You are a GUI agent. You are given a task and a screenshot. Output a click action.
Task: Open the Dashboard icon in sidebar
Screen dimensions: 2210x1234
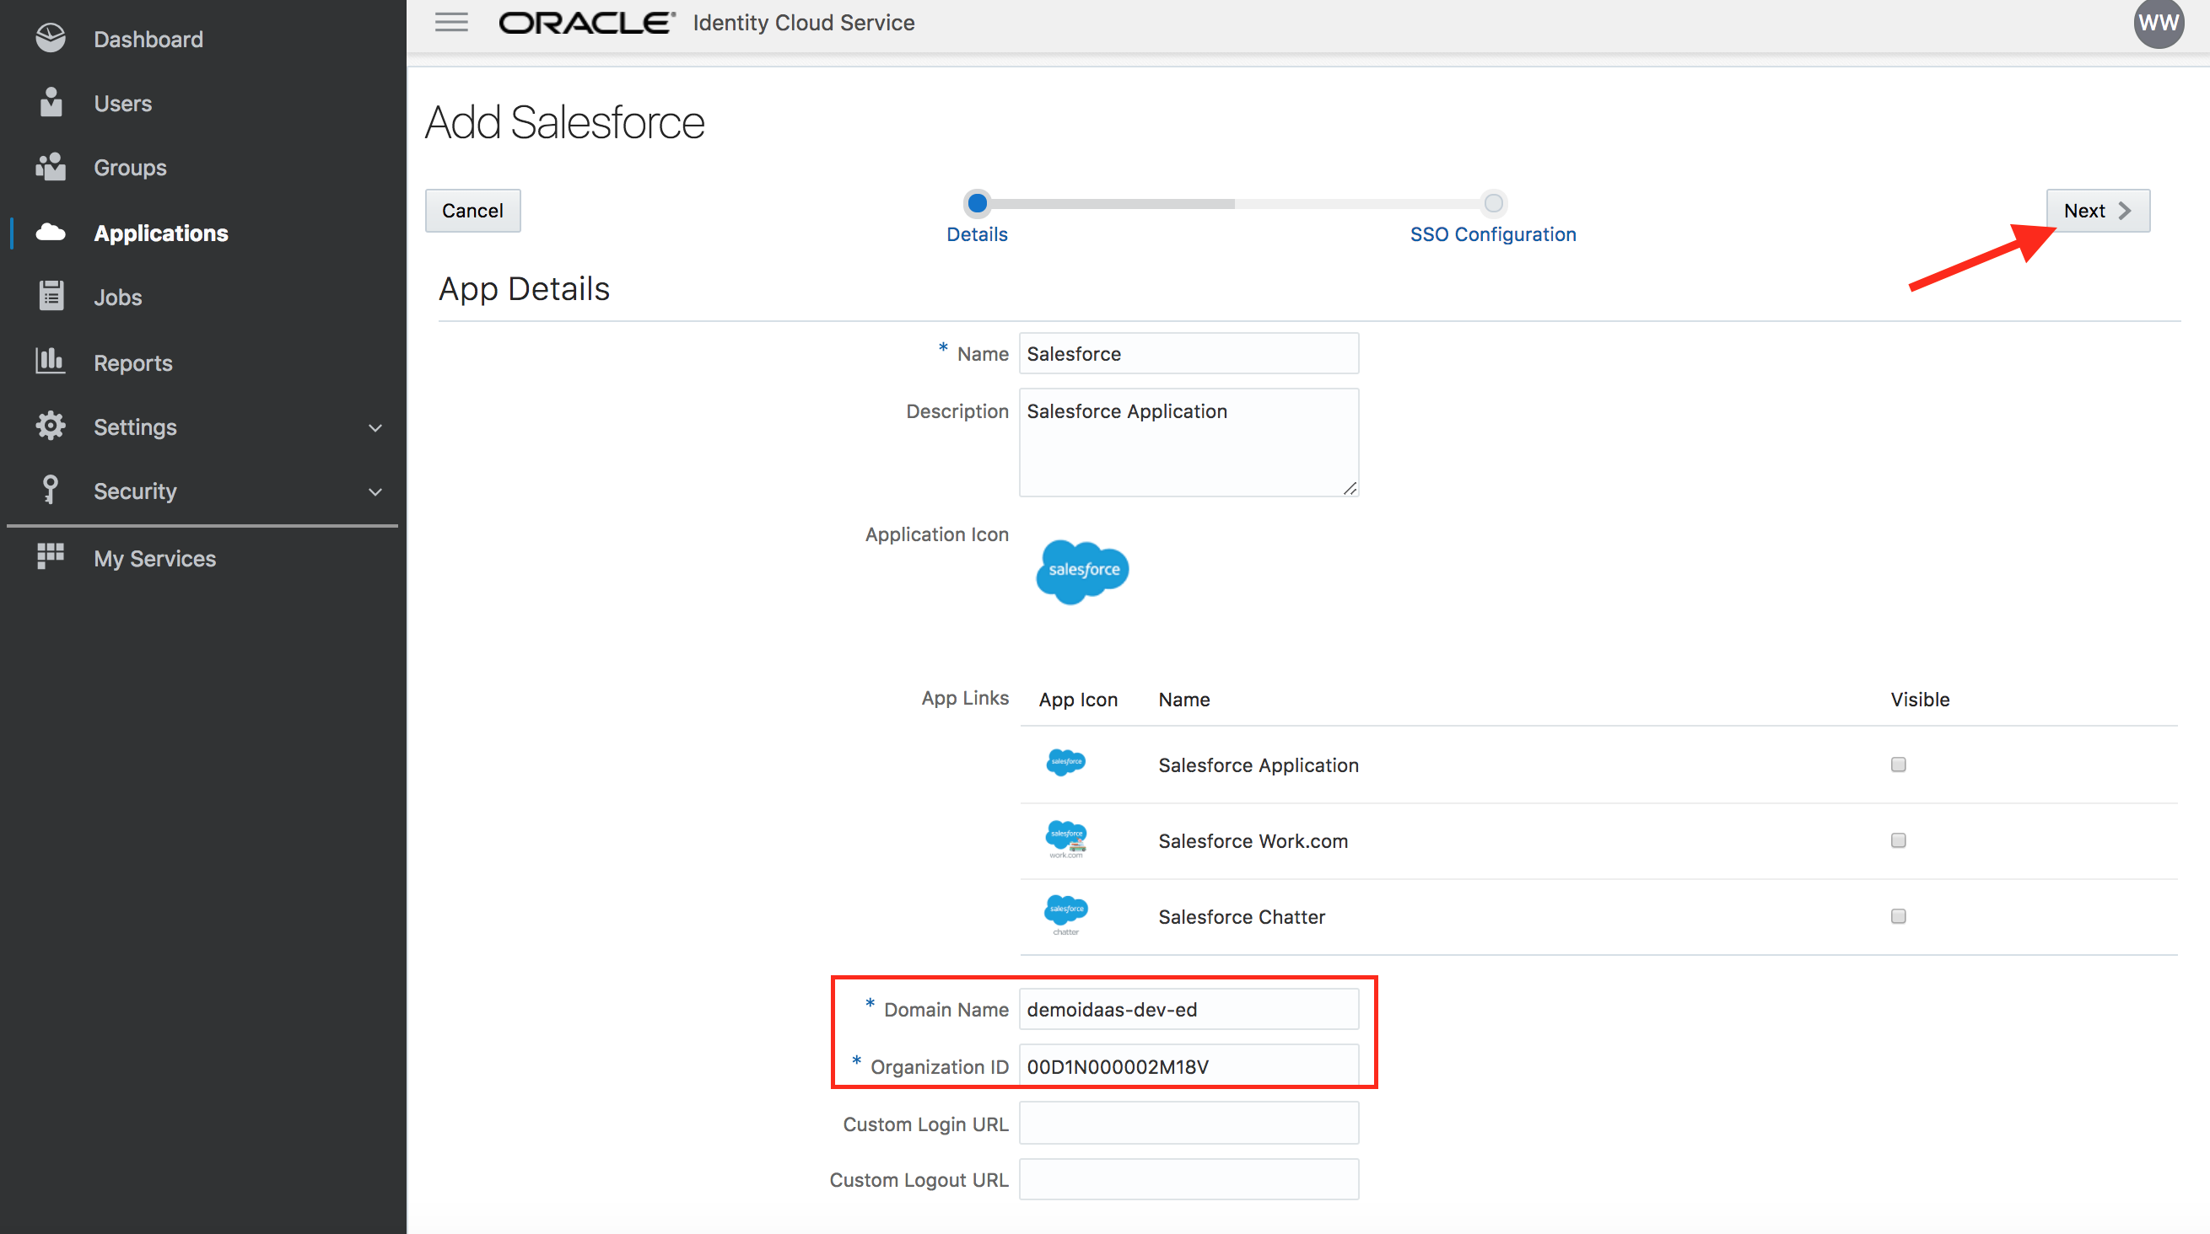tap(51, 38)
